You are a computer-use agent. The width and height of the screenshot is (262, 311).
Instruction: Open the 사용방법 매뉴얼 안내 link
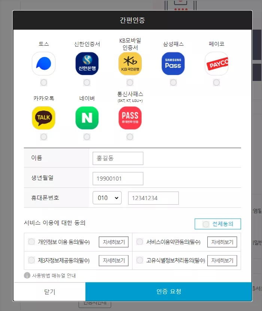[x=54, y=275]
